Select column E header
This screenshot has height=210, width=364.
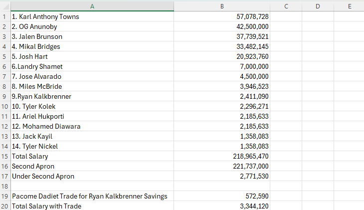click(x=349, y=6)
